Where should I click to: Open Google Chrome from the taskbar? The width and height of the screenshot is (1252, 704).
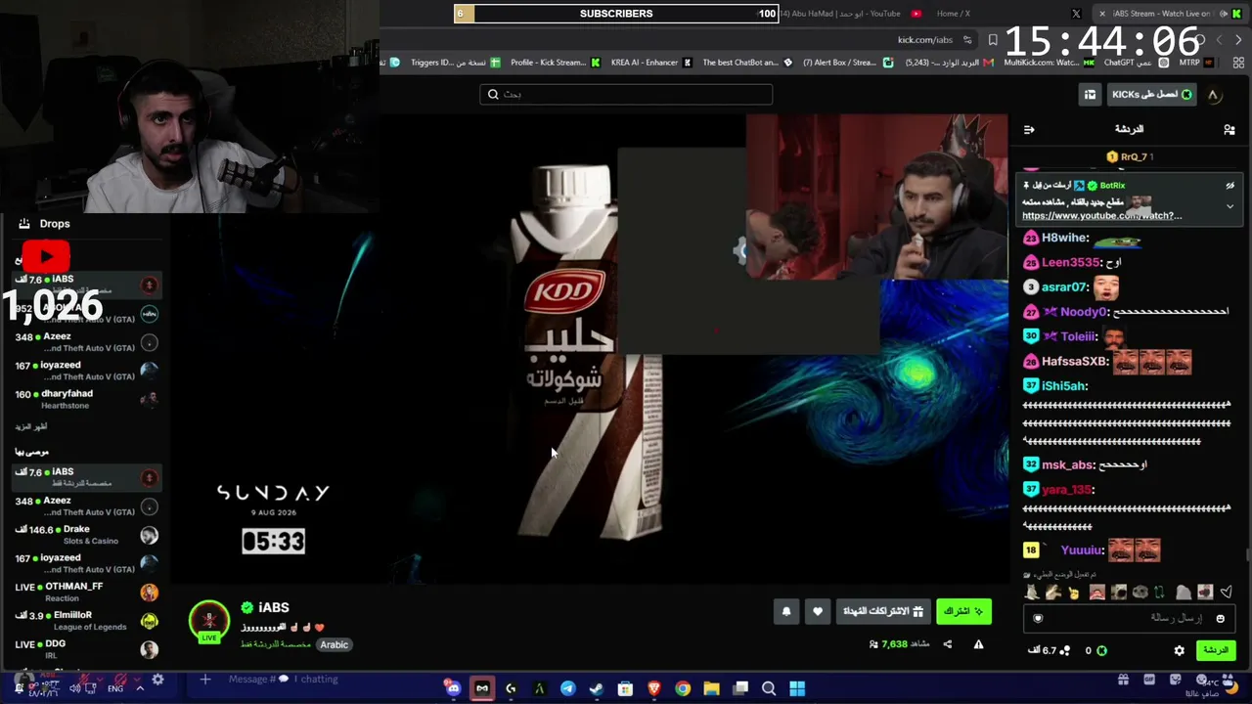(x=683, y=688)
